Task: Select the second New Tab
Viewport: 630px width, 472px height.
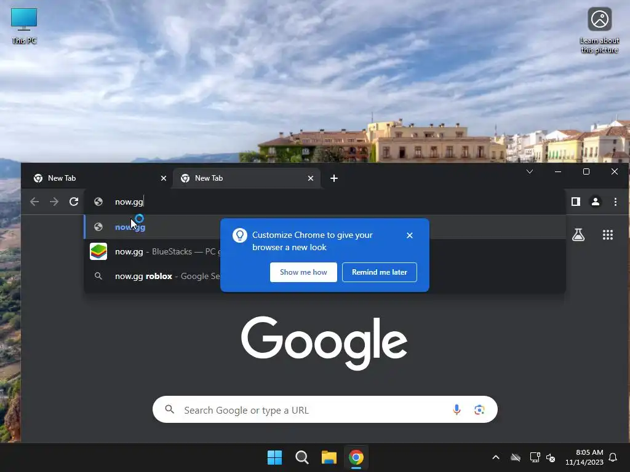Action: (x=247, y=178)
